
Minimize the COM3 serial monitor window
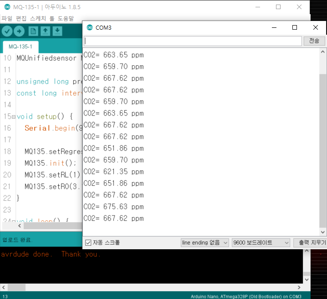274,27
